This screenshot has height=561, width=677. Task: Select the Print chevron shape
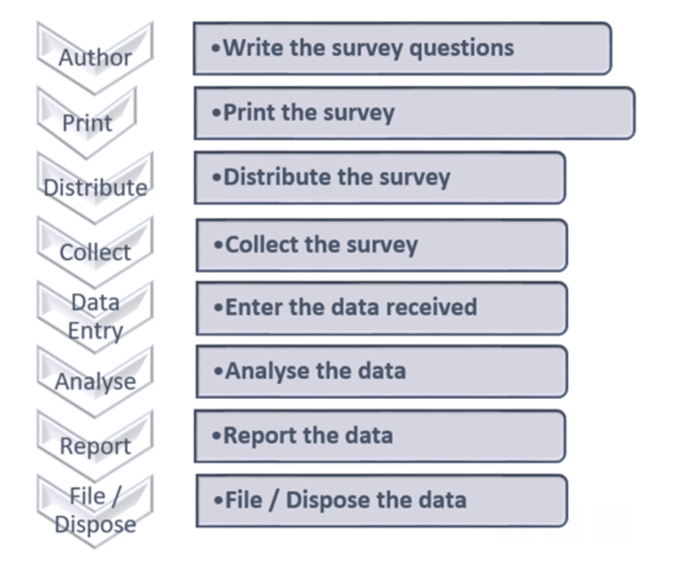[86, 123]
